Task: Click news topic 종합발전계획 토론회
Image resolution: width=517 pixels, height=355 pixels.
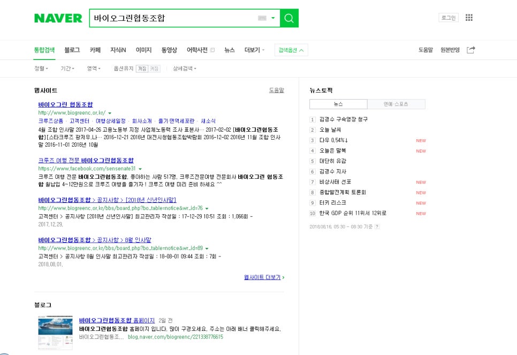Action: pos(342,192)
